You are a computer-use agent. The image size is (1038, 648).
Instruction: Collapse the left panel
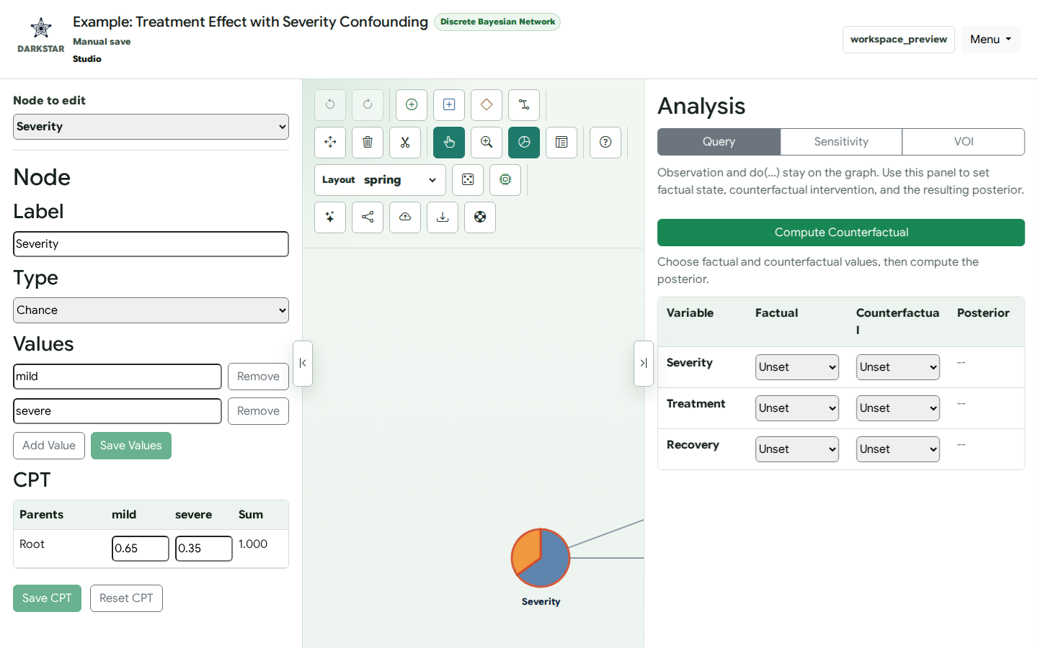303,364
